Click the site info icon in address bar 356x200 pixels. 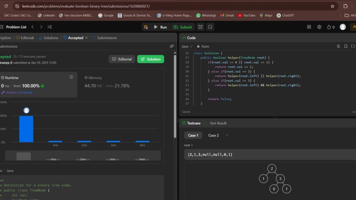pos(17,6)
